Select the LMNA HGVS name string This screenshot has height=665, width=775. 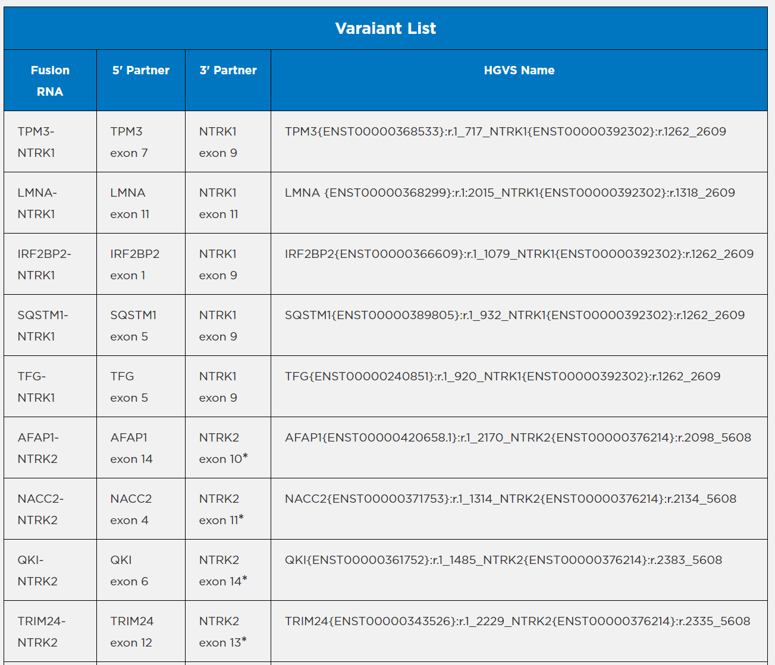tap(510, 193)
